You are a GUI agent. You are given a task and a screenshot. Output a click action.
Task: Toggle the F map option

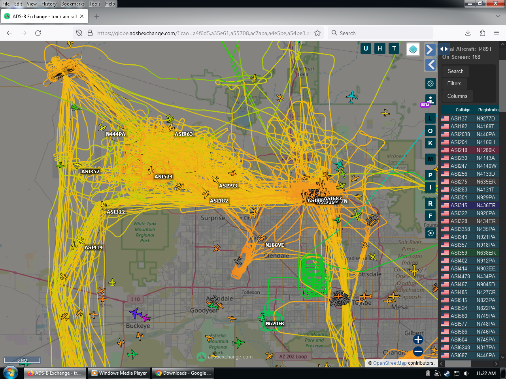click(x=430, y=216)
